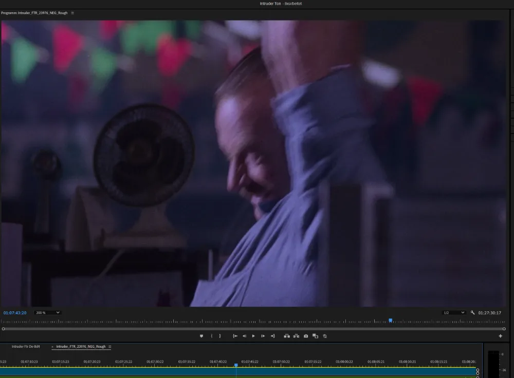Open the 1/2 playback resolution dropdown
Image resolution: width=514 pixels, height=378 pixels.
(454, 313)
